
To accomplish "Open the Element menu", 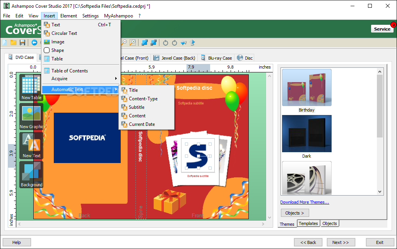I will 68,16.
